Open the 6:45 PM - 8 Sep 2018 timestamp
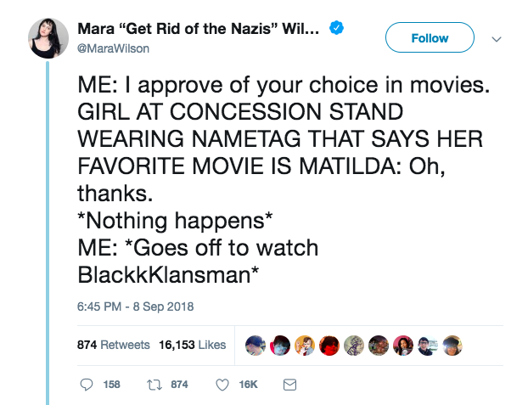Screen dimensions: 528x405 pyautogui.click(x=135, y=307)
